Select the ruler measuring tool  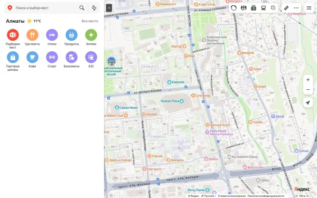pos(286,8)
